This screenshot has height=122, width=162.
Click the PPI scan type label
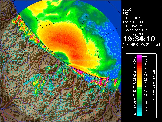(125, 14)
